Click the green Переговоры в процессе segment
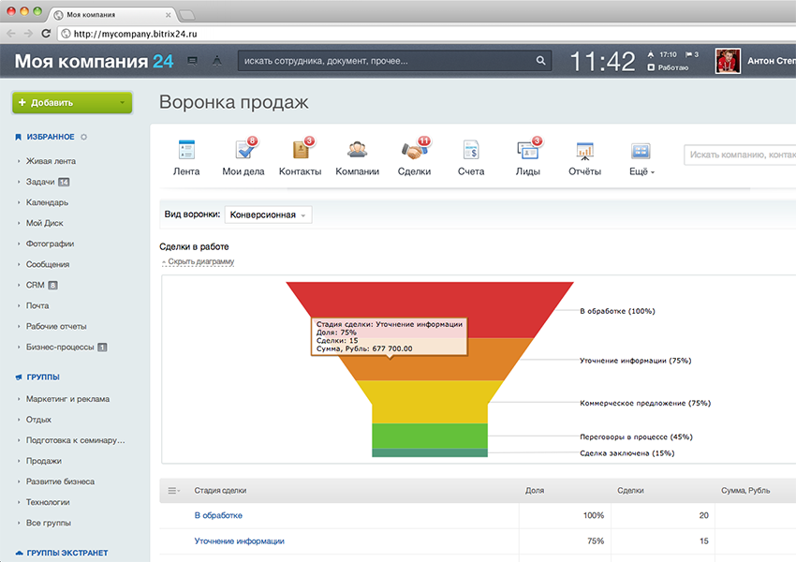Viewport: 796px width, 562px height. point(430,436)
